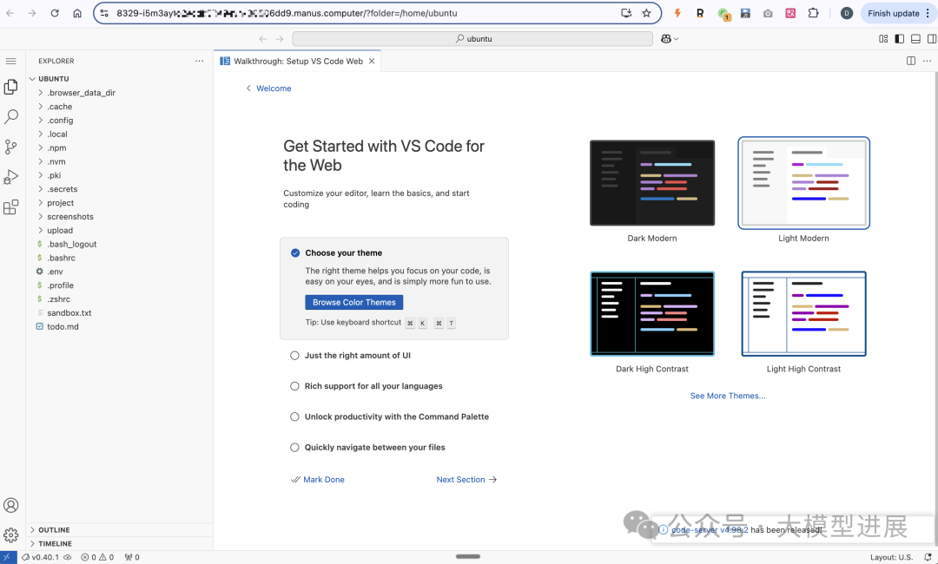Screen dimensions: 938x564
Task: Open editor more actions ellipsis
Action: coord(927,61)
